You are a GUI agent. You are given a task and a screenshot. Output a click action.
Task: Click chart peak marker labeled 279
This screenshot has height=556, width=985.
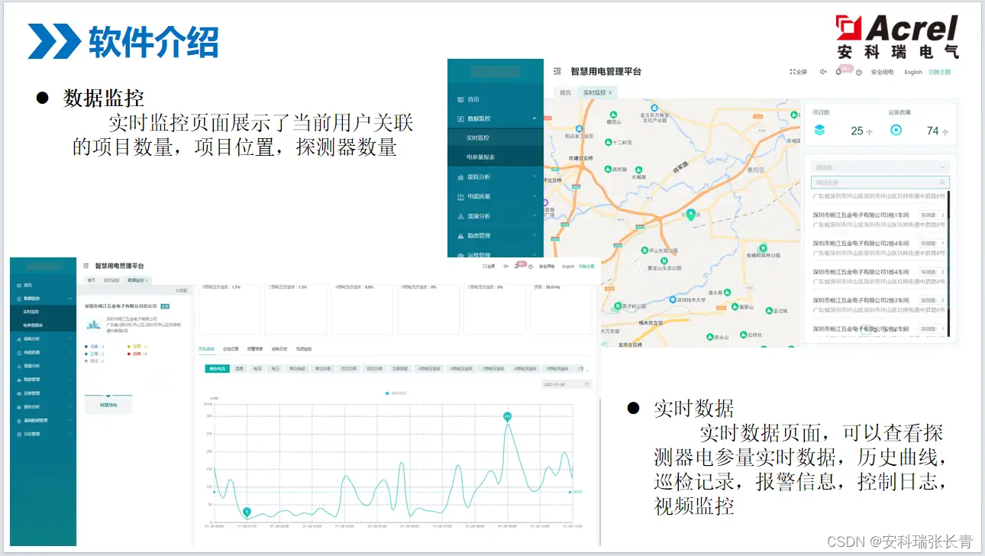[x=507, y=416]
